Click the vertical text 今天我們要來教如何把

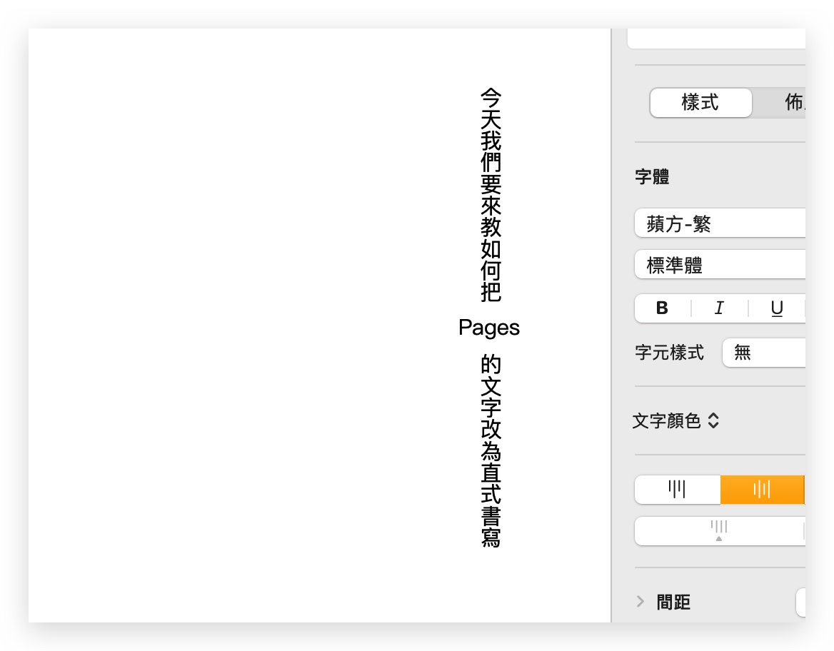[x=491, y=195]
